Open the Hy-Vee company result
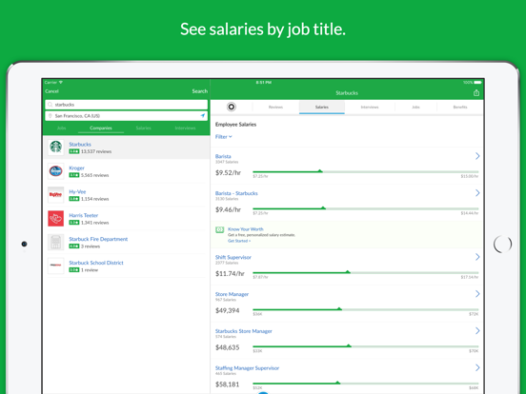The width and height of the screenshot is (526, 394). coord(127,195)
